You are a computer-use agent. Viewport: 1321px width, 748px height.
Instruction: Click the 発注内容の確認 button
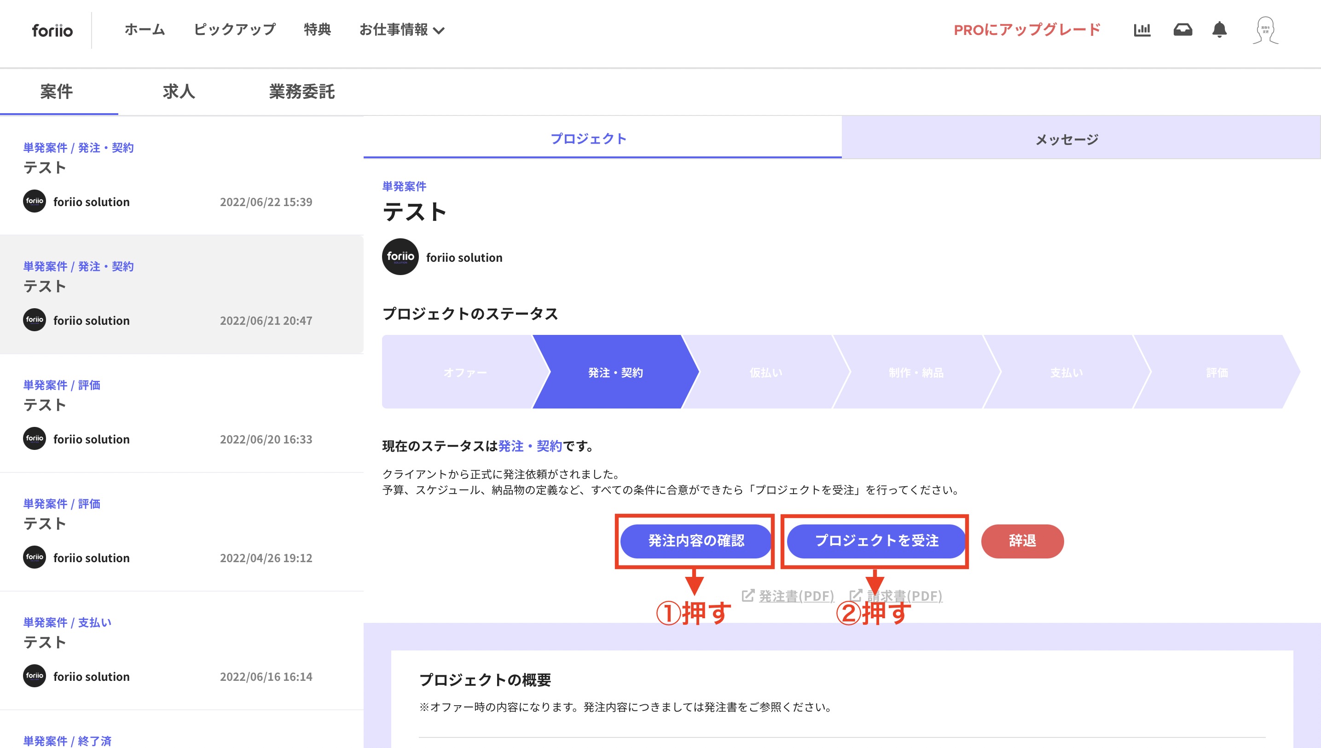point(696,541)
